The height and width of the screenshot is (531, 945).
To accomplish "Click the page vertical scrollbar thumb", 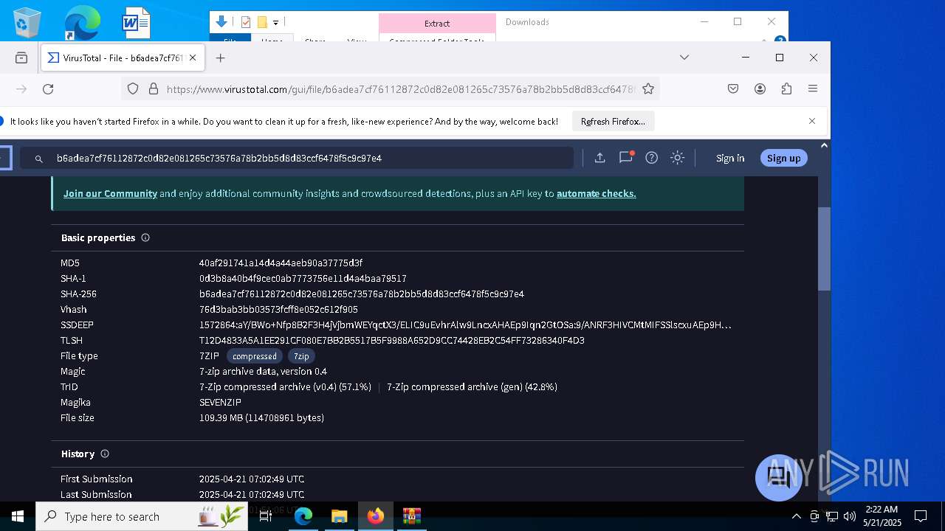I will (x=824, y=249).
